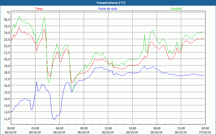This screenshot has width=216, height=135.
Task: Click the 15,0 y-axis value
Action: point(7,92)
